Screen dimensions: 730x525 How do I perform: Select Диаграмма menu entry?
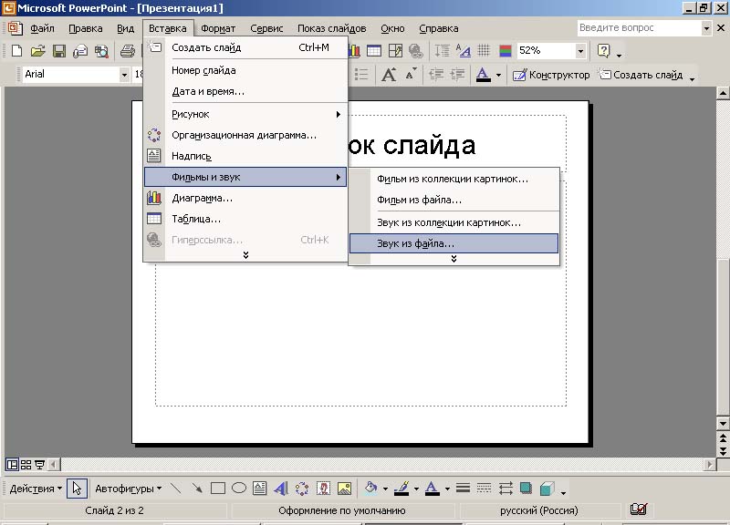tap(245, 198)
